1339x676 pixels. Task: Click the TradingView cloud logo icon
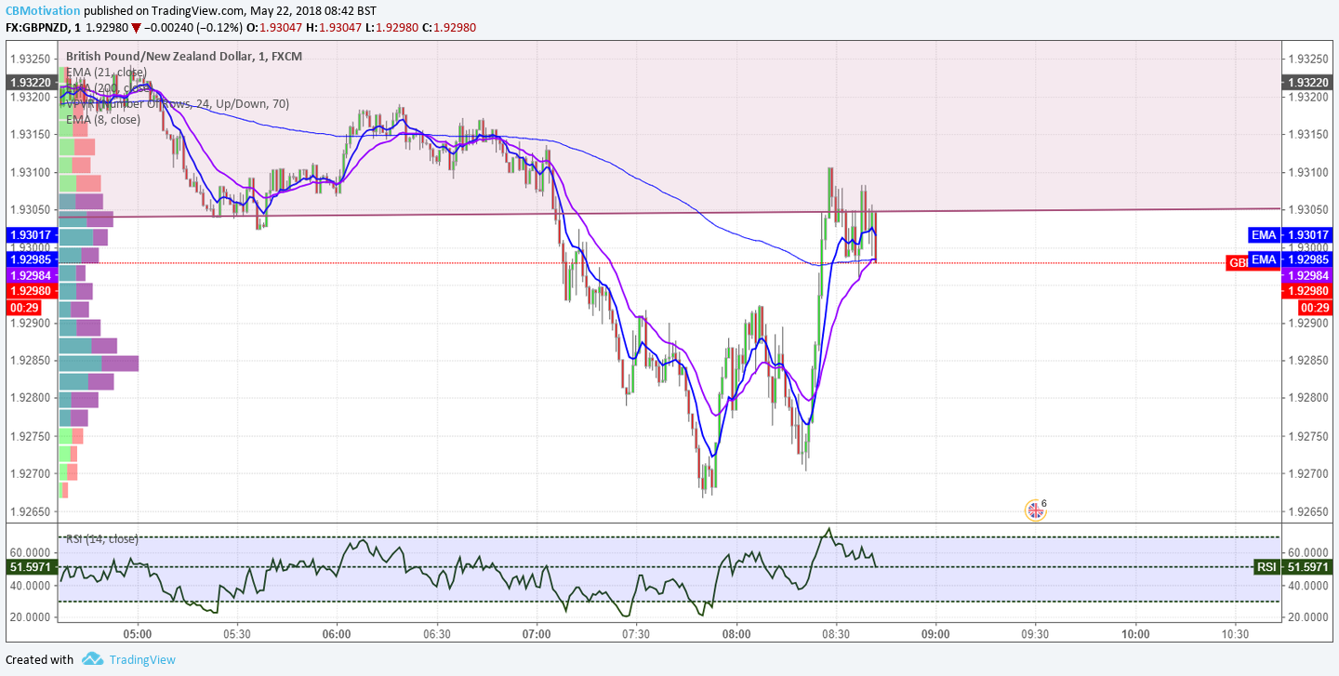[x=92, y=659]
